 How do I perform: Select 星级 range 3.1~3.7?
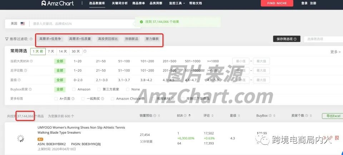[x=124, y=80]
